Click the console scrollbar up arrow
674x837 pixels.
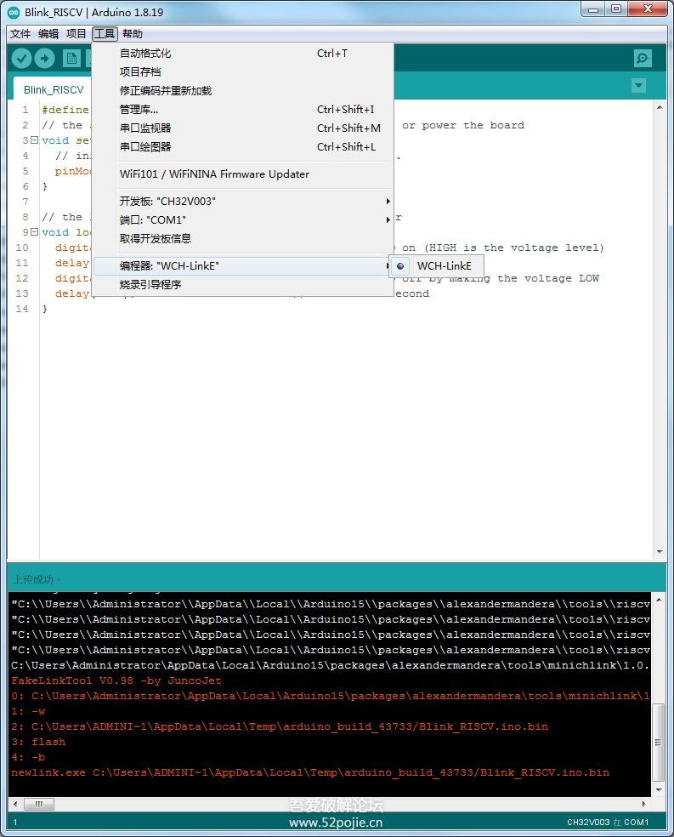pos(659,600)
